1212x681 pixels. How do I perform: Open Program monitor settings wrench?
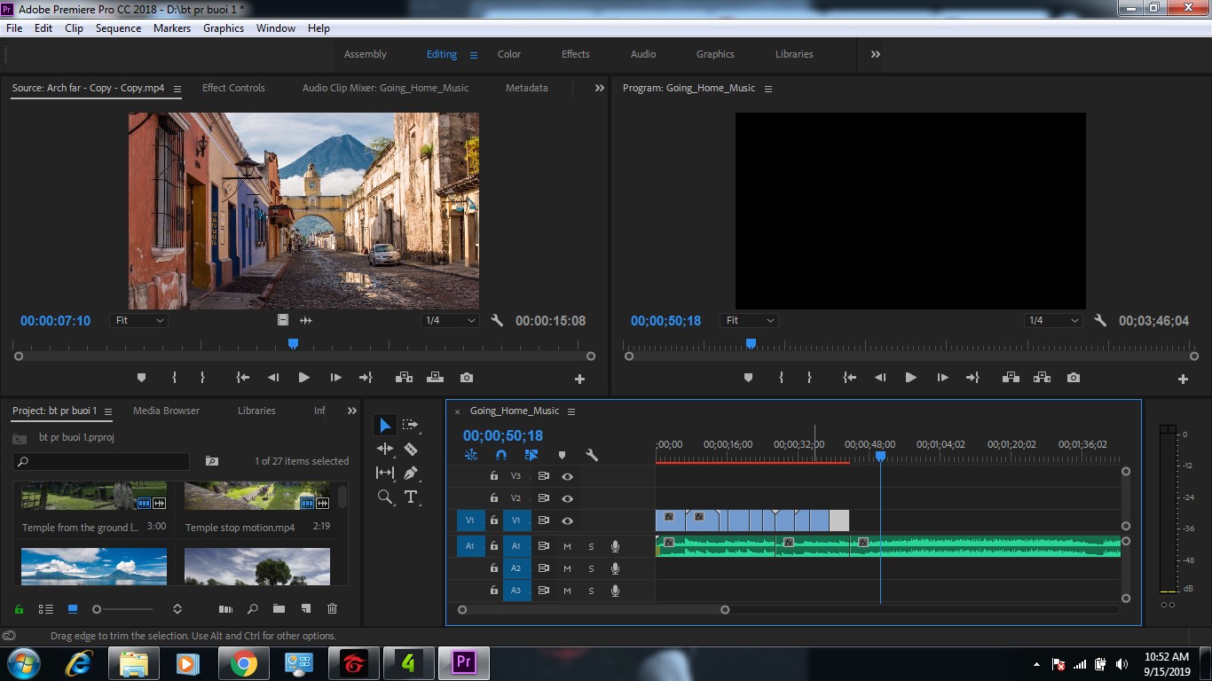tap(1100, 321)
